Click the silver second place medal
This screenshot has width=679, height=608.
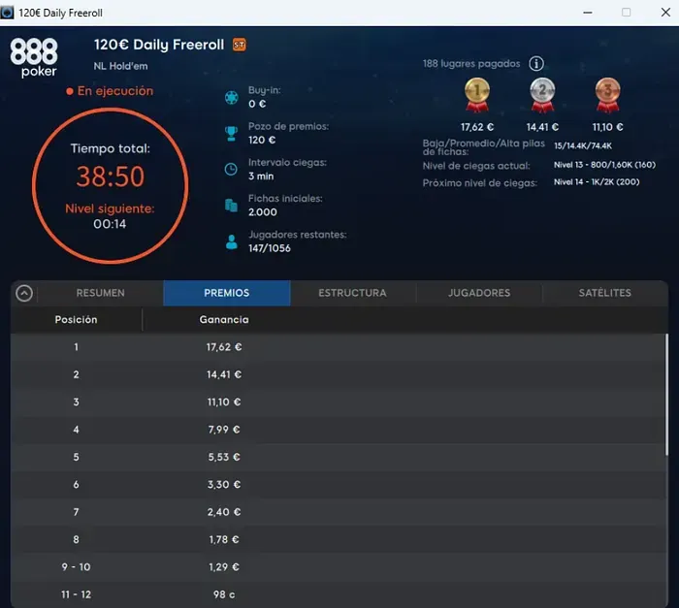coord(542,95)
